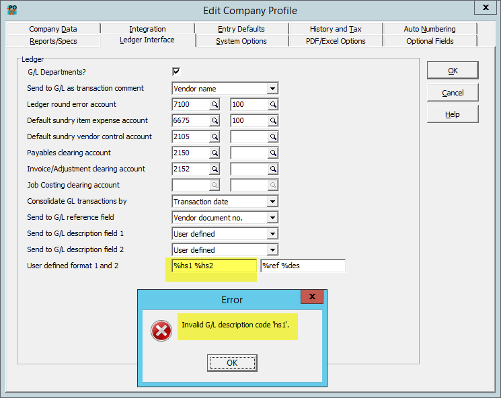Click the Cancel button in Company Profile
The width and height of the screenshot is (501, 398).
(453, 93)
